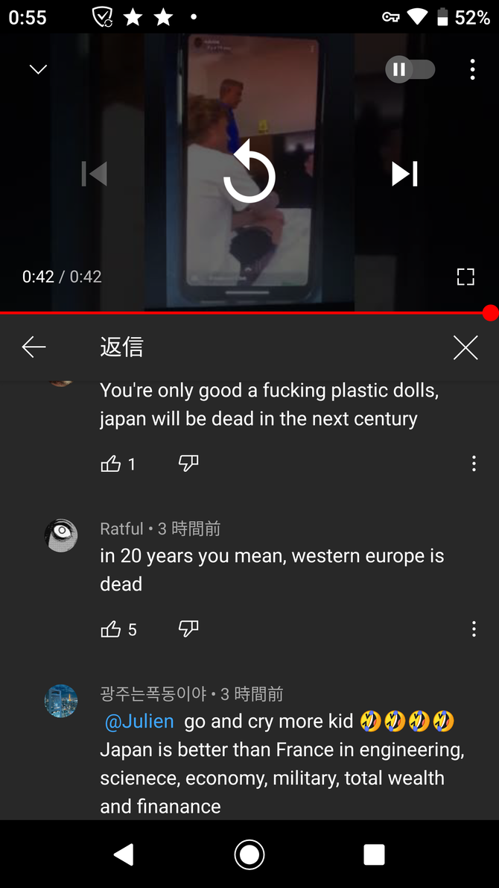
Task: Dislike Ratful's comment
Action: coord(188,629)
